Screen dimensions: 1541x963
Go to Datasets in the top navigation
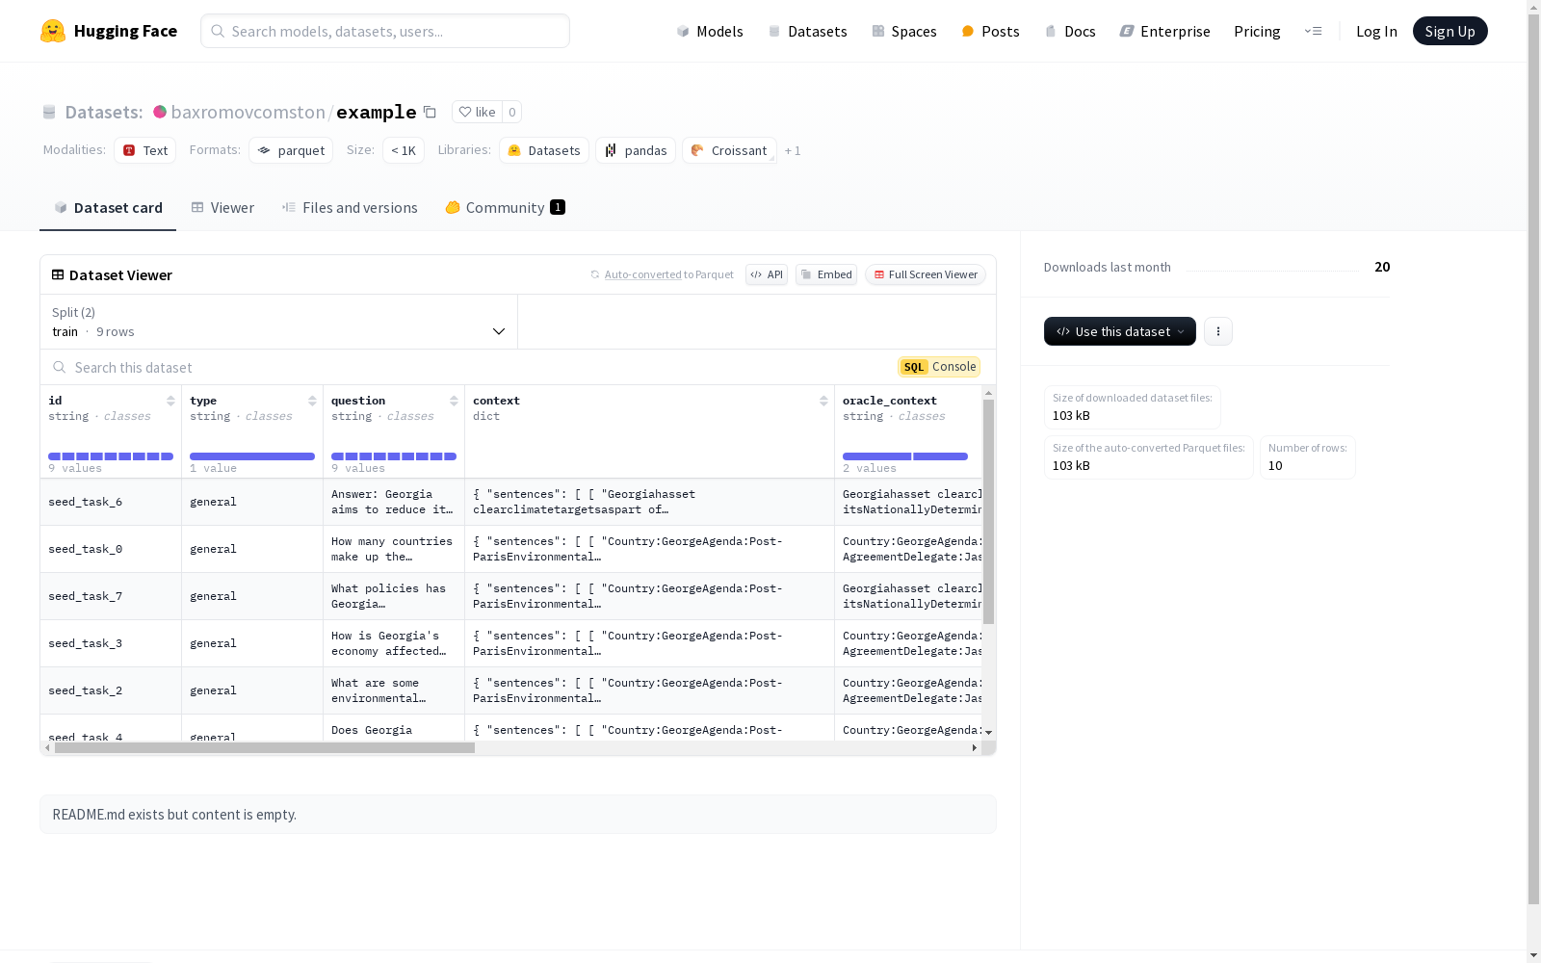click(x=807, y=31)
